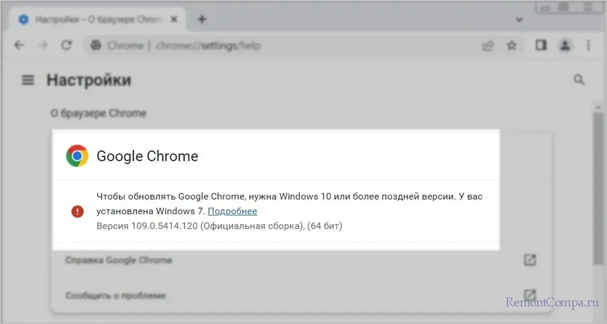The height and width of the screenshot is (324, 607).
Task: Open the Подробнее link
Action: 232,211
